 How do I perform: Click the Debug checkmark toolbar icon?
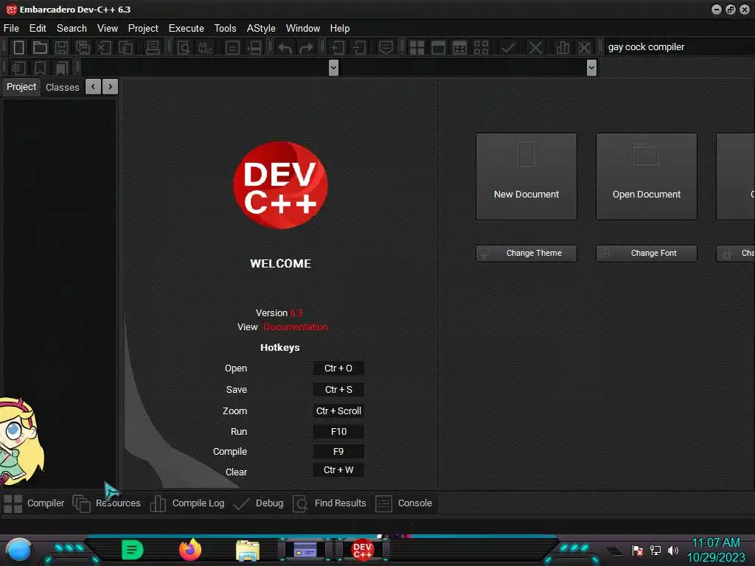[x=509, y=48]
